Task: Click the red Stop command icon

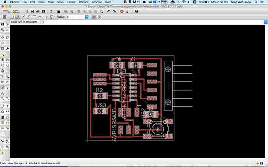Action: click(122, 11)
